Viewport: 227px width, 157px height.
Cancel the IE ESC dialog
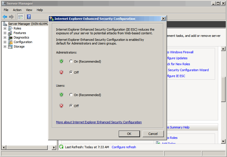pos(153,134)
